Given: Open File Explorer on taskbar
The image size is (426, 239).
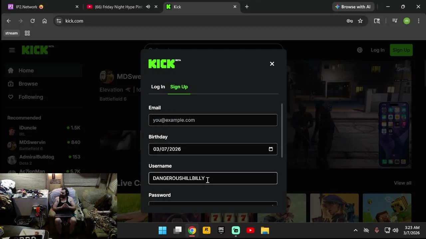Looking at the screenshot, I should click(265, 230).
